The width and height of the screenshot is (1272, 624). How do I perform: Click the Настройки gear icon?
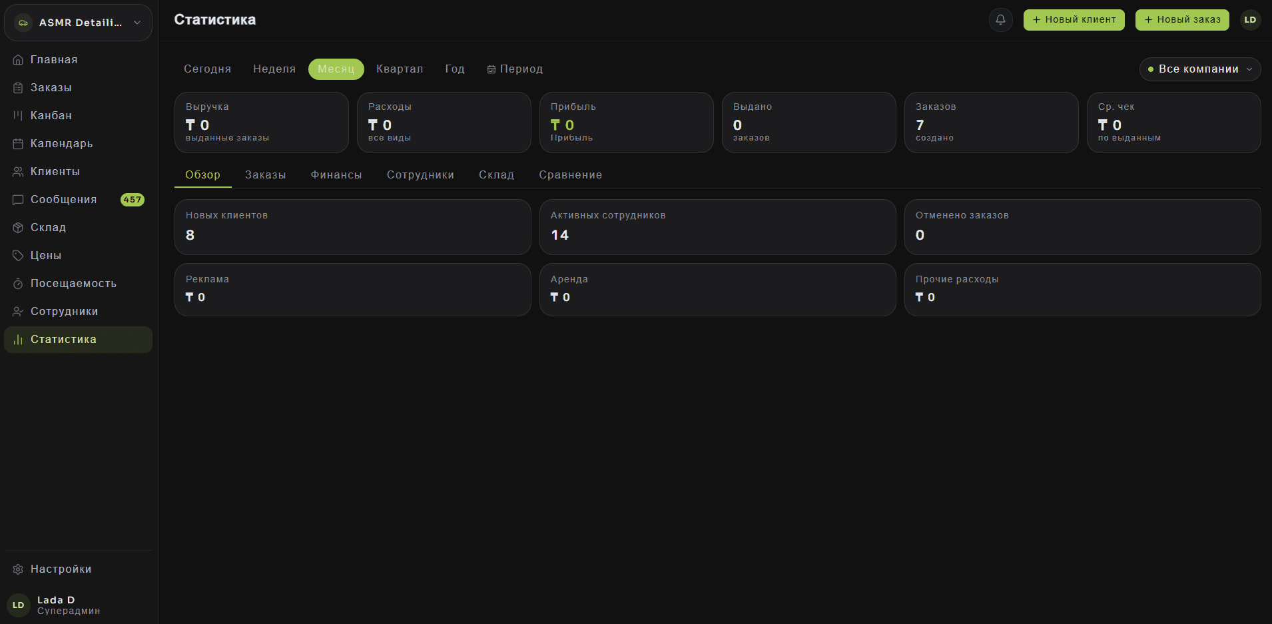coord(18,569)
